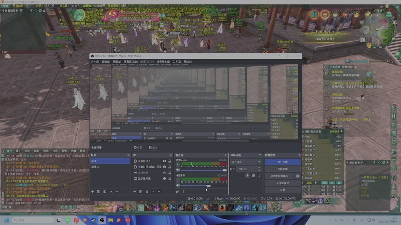Click the properties gear button in source toolbar

pyautogui.click(x=138, y=147)
